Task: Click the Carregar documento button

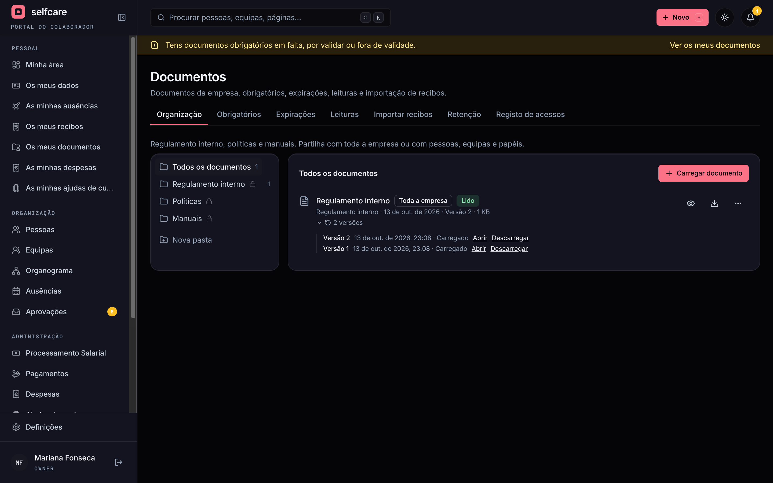Action: 703,173
